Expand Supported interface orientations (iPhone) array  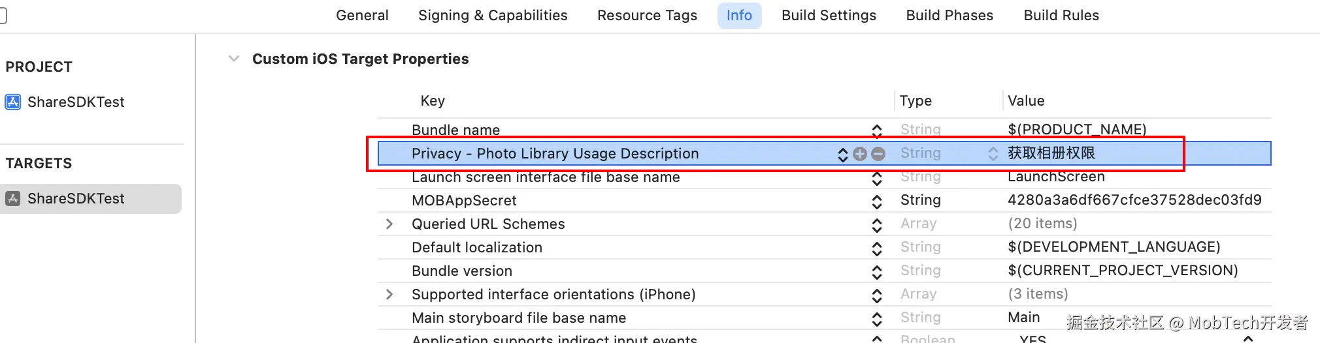point(389,295)
